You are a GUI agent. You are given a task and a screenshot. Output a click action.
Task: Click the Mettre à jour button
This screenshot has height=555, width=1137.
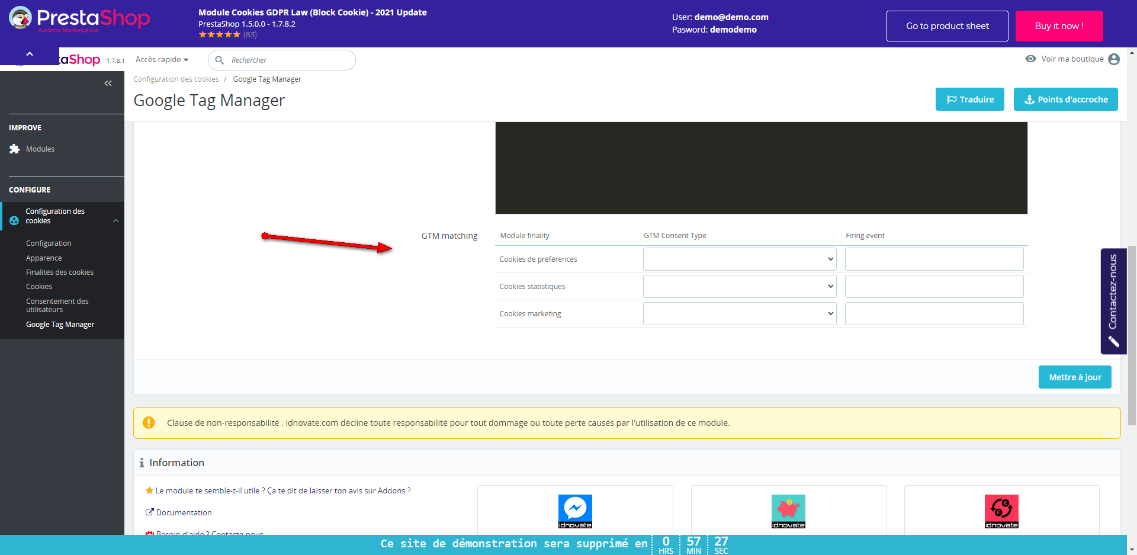(x=1075, y=377)
